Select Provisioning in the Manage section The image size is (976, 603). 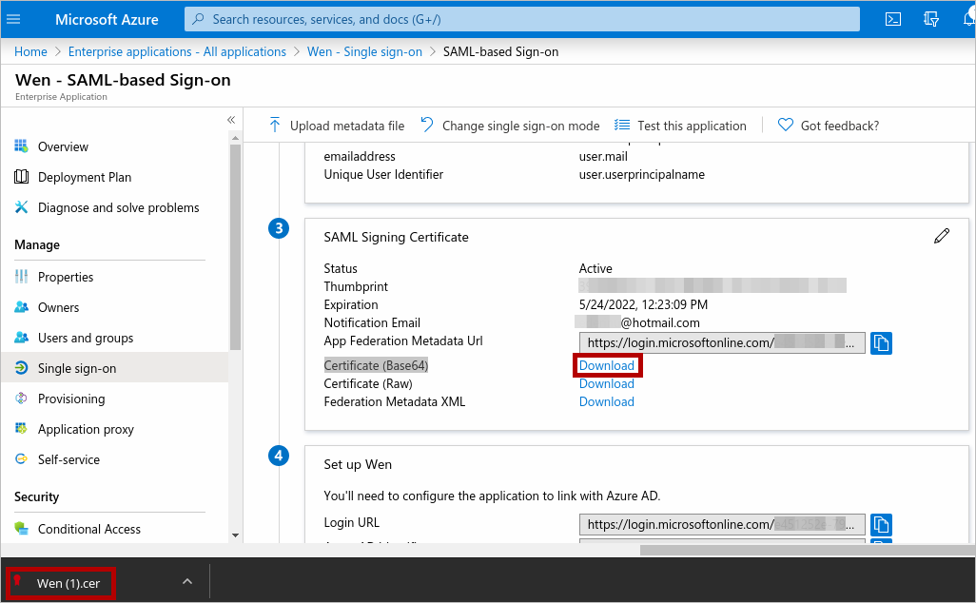pyautogui.click(x=71, y=399)
